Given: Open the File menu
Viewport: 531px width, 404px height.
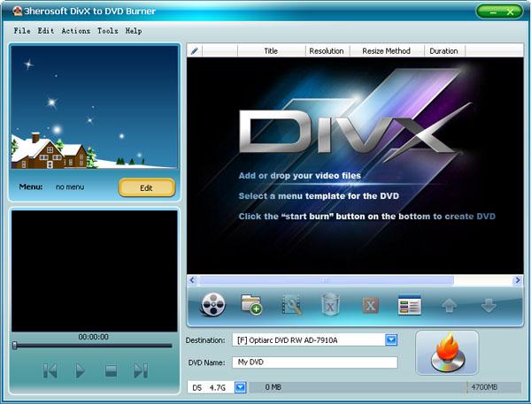Looking at the screenshot, I should pyautogui.click(x=22, y=31).
